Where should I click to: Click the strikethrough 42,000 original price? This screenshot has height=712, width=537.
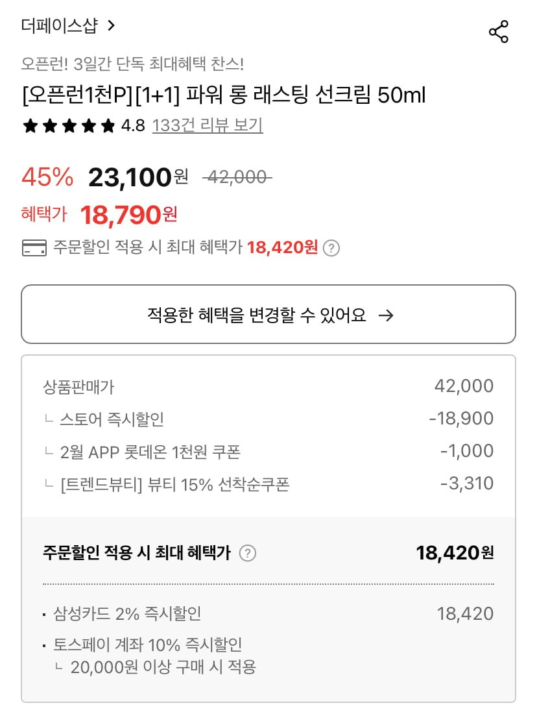pos(237,177)
